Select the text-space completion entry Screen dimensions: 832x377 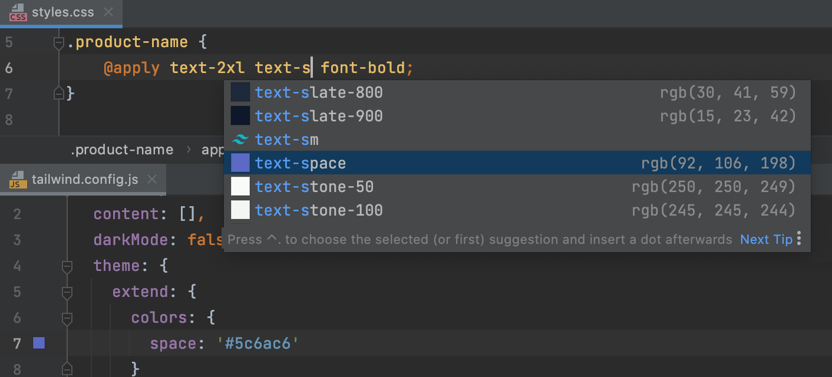click(x=301, y=163)
